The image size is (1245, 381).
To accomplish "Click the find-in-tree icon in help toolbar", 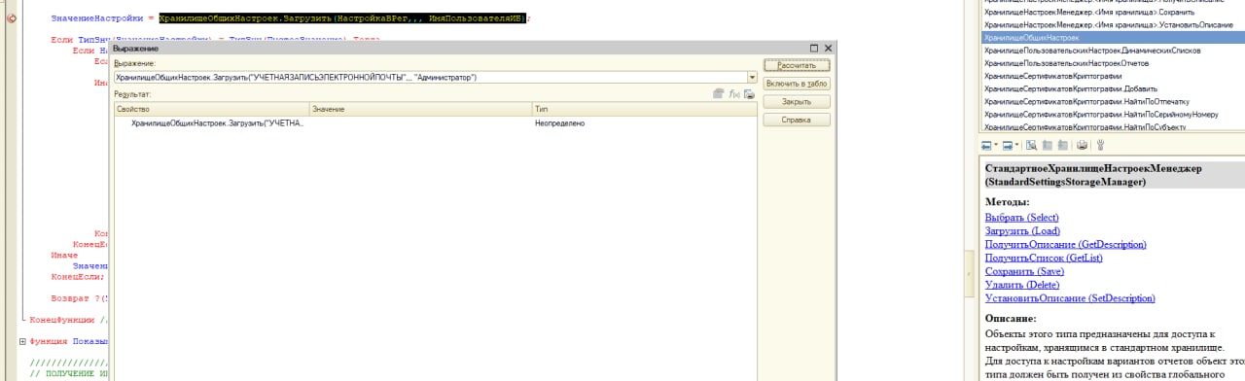I will click(x=1031, y=145).
